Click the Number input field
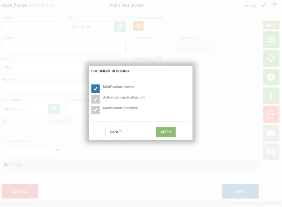This screenshot has width=282, height=207. pos(31,27)
